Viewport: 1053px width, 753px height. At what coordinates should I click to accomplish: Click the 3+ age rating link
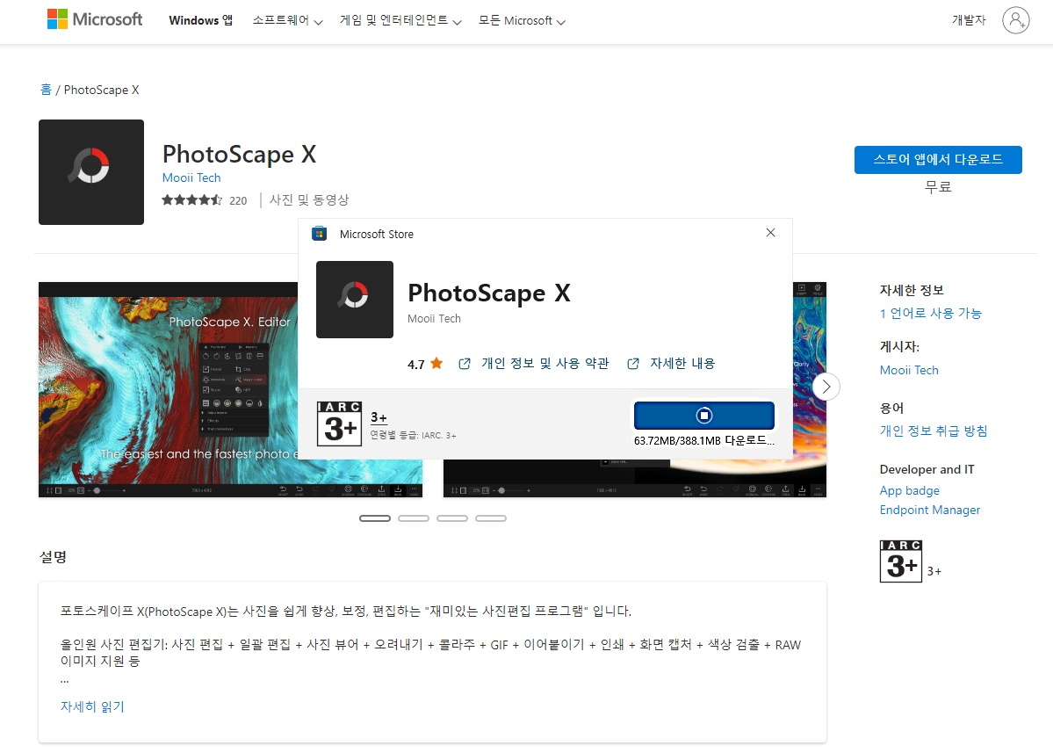(x=379, y=417)
